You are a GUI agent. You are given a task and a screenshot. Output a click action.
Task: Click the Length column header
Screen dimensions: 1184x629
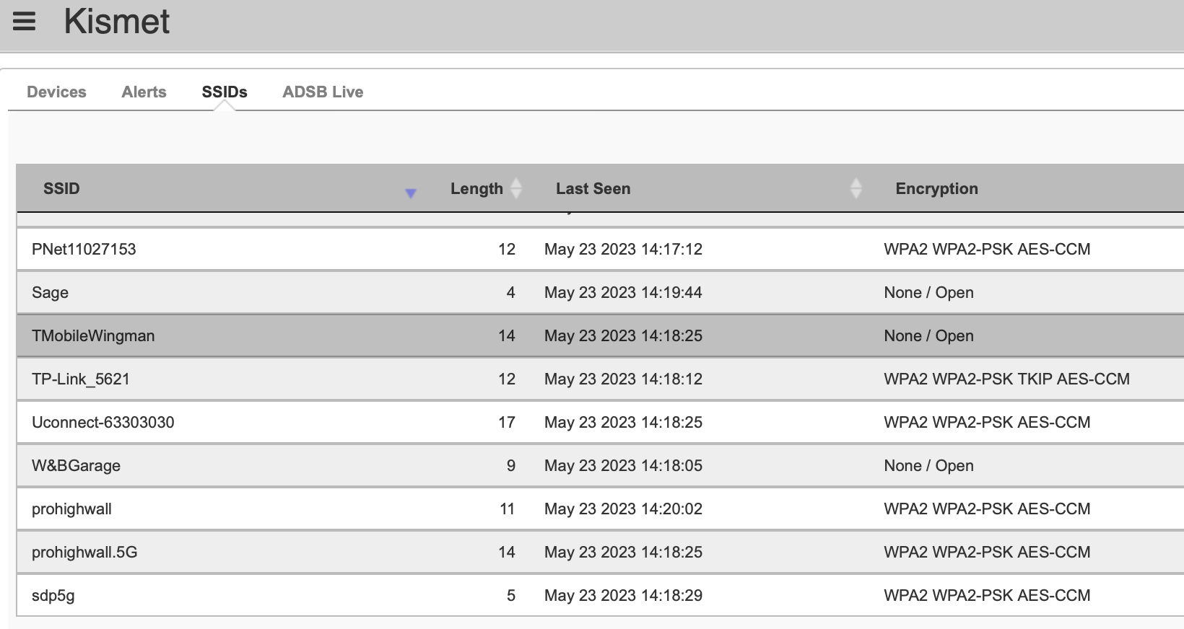pos(476,188)
